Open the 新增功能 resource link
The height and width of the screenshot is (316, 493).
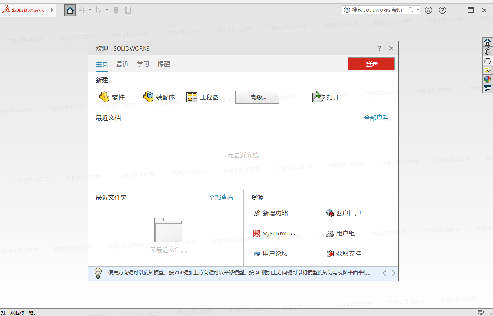(x=270, y=213)
